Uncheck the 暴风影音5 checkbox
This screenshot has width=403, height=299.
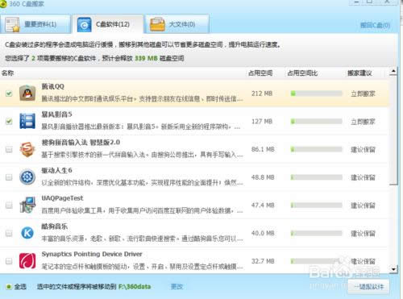[9, 121]
